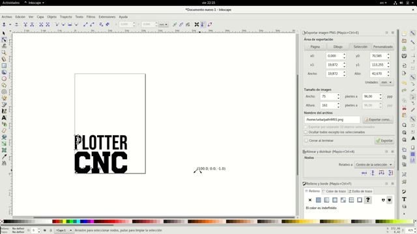Select the Text tool (letter A)
The image size is (417, 234).
(4, 118)
